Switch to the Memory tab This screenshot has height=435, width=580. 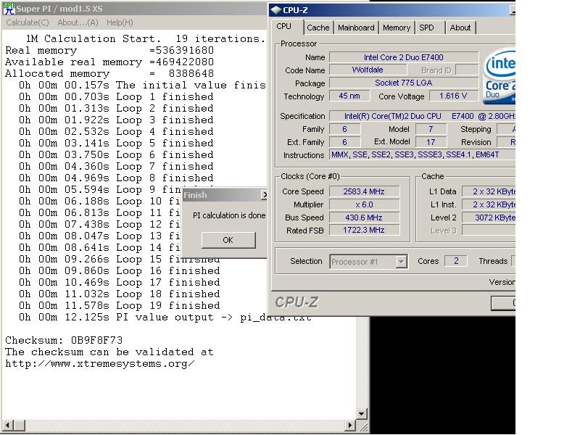397,28
